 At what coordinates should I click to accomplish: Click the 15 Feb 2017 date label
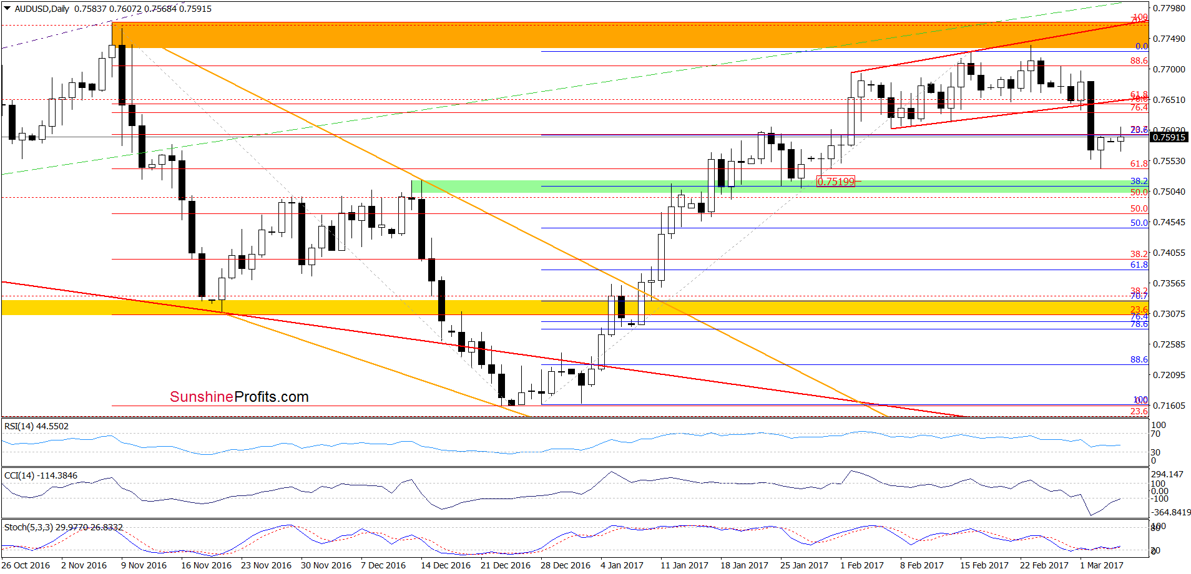coord(984,565)
